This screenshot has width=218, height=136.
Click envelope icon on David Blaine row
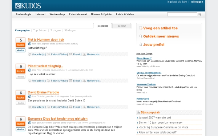pyautogui.click(x=70, y=107)
